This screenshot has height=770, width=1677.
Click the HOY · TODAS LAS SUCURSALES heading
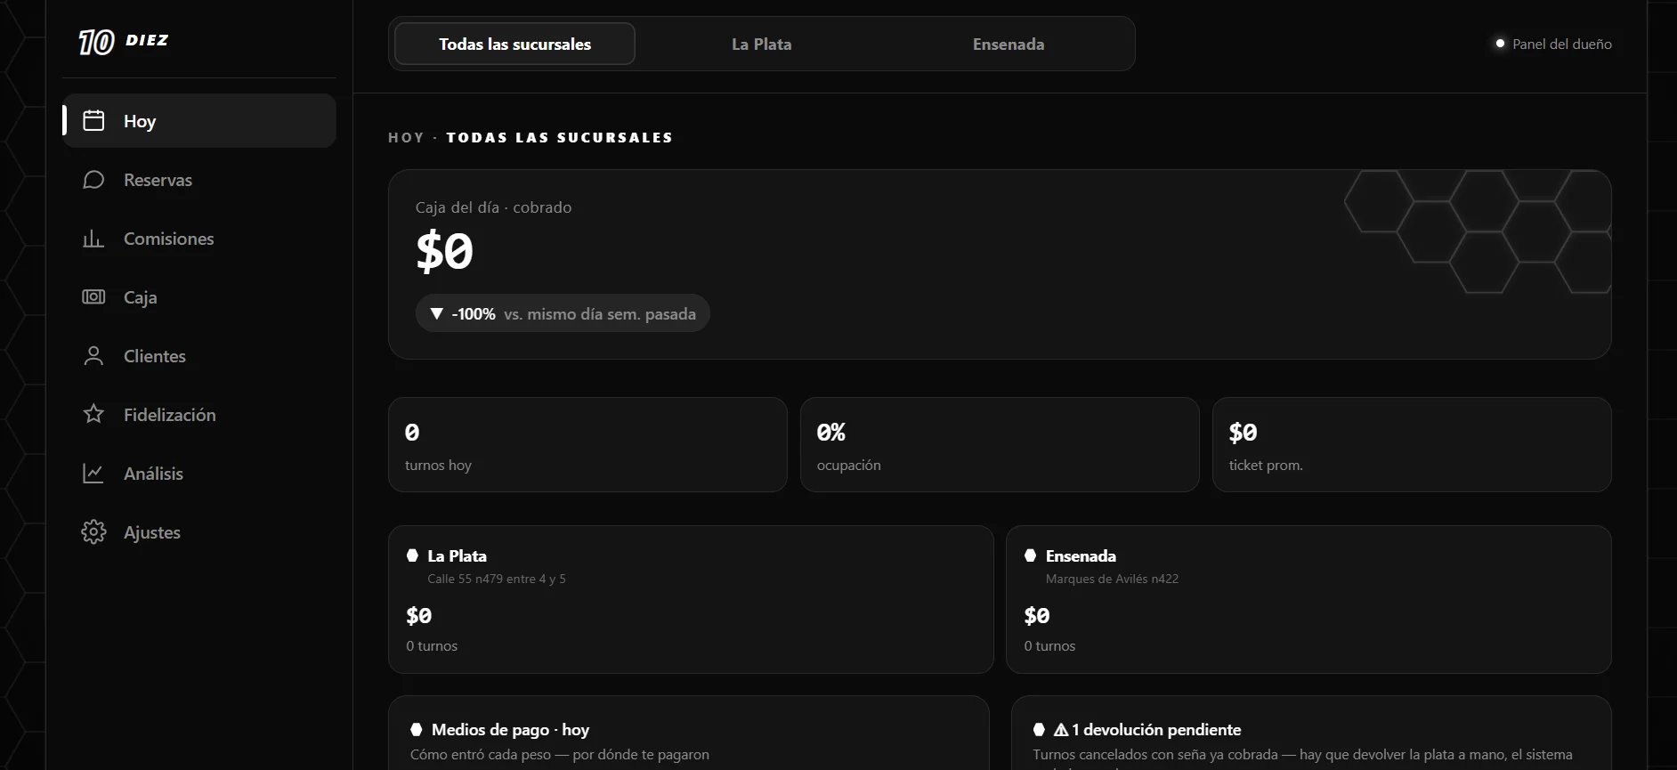531,137
